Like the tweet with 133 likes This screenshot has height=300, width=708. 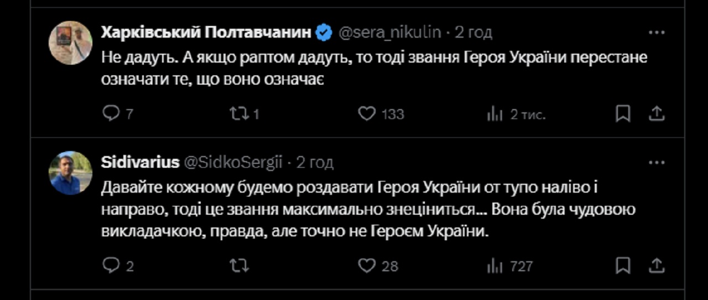pyautogui.click(x=367, y=114)
